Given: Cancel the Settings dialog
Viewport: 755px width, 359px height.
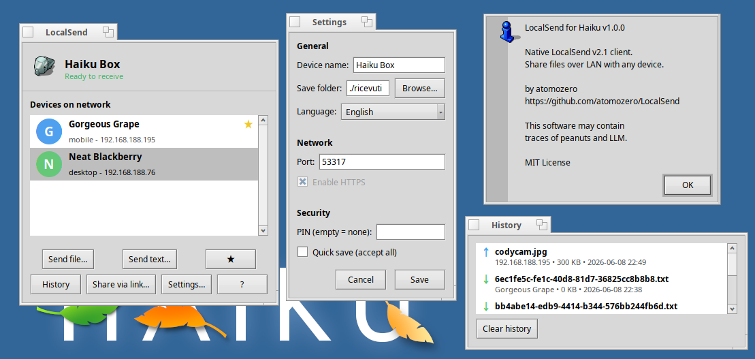Looking at the screenshot, I should pos(361,279).
